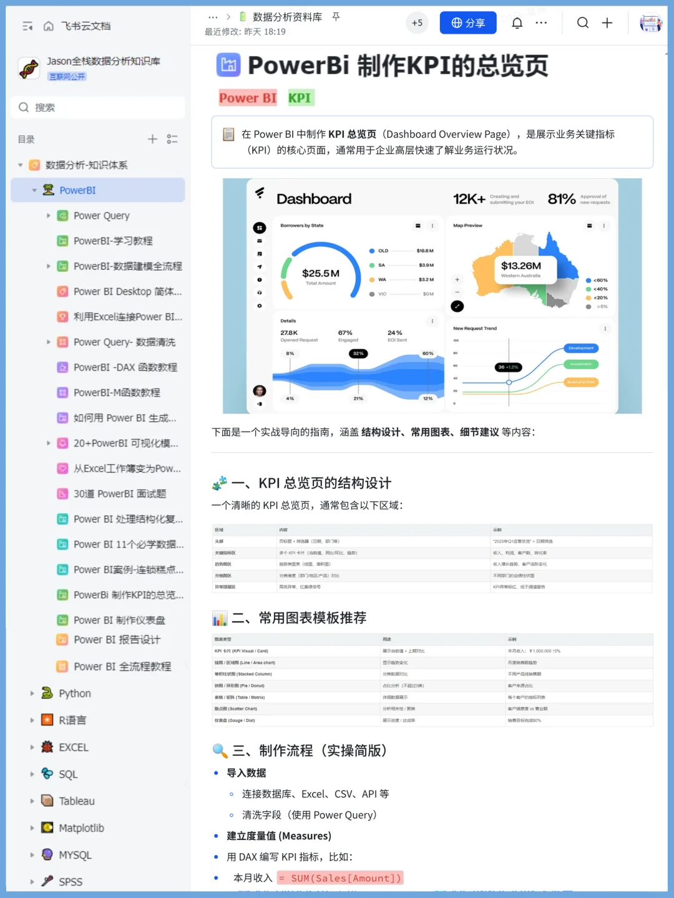Viewport: 674px width, 898px height.
Task: Expand the PowerBI-数据建模全流程 node
Action: click(49, 266)
